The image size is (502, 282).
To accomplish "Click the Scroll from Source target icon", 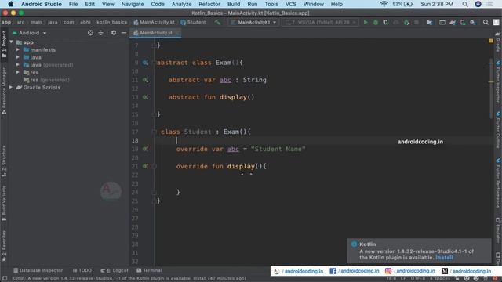I will point(91,33).
